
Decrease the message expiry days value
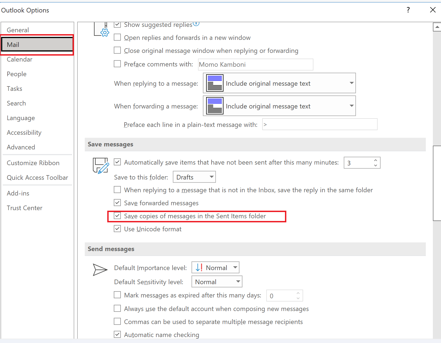[x=298, y=298]
